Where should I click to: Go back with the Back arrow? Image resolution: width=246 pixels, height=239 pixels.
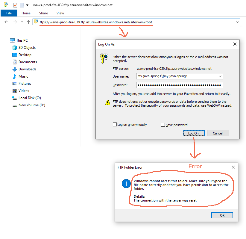coord(6,22)
